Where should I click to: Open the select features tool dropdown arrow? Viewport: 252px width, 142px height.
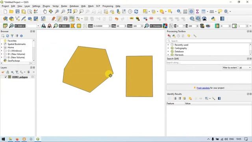click(x=149, y=11)
